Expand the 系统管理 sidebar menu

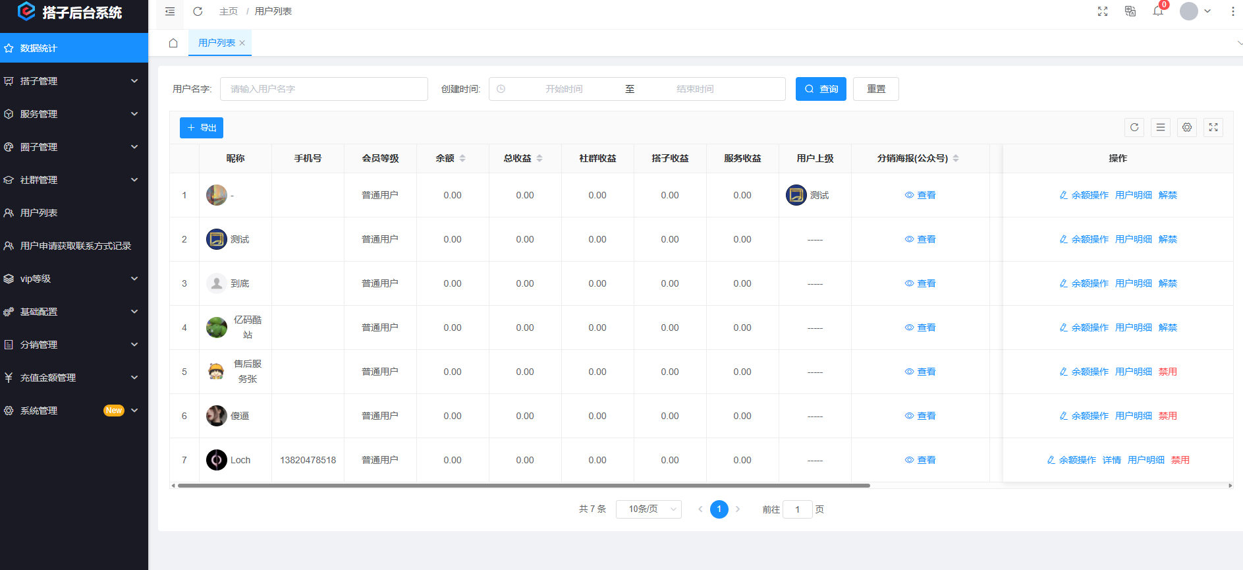tap(74, 411)
